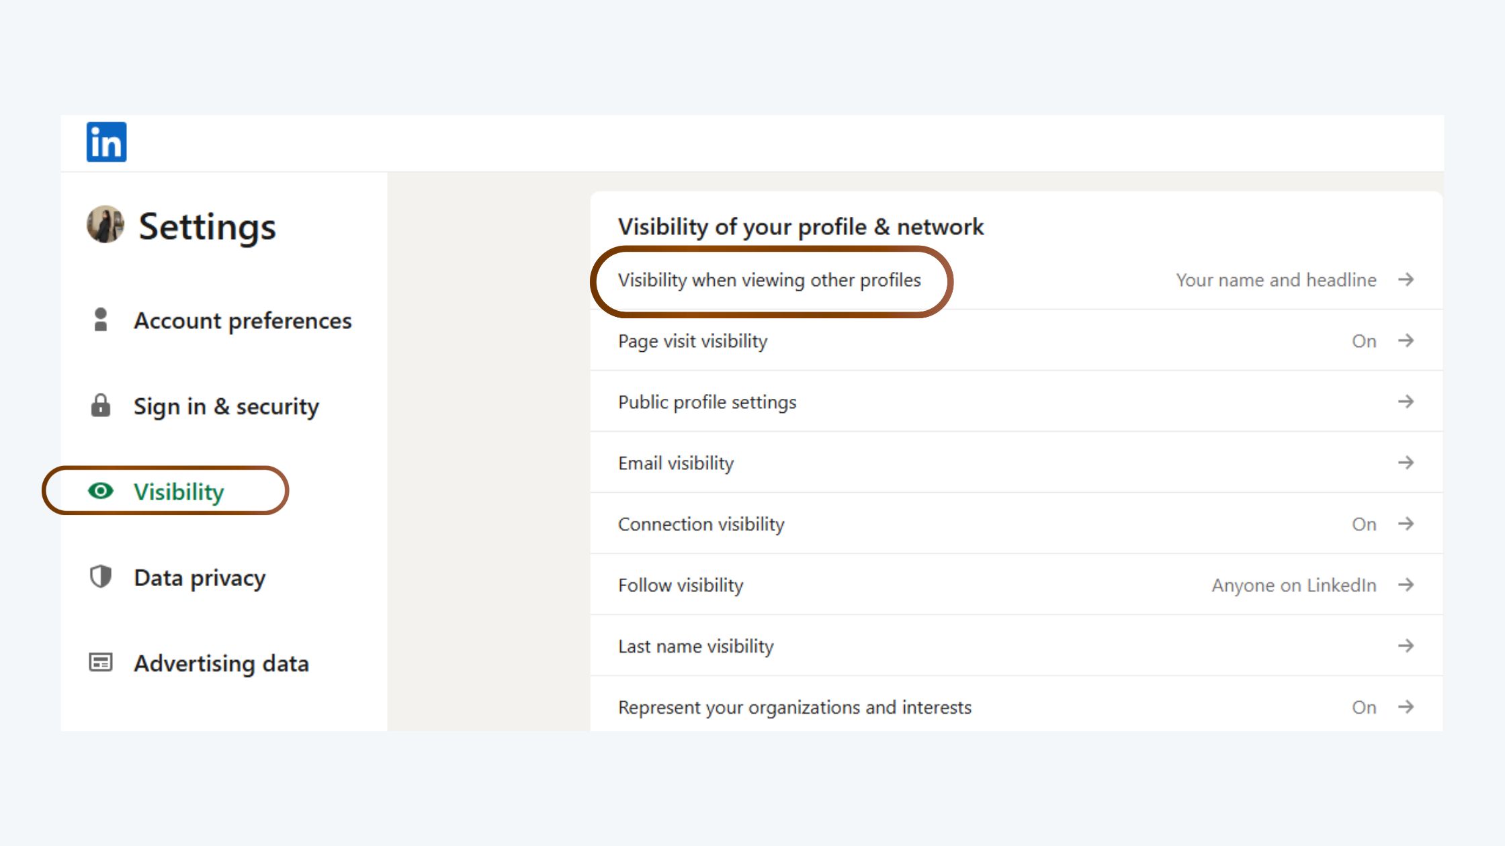Click the lock icon for Sign in & security
The width and height of the screenshot is (1505, 846).
click(101, 406)
